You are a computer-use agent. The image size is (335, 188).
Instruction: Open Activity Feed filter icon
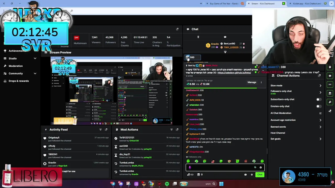(100, 130)
